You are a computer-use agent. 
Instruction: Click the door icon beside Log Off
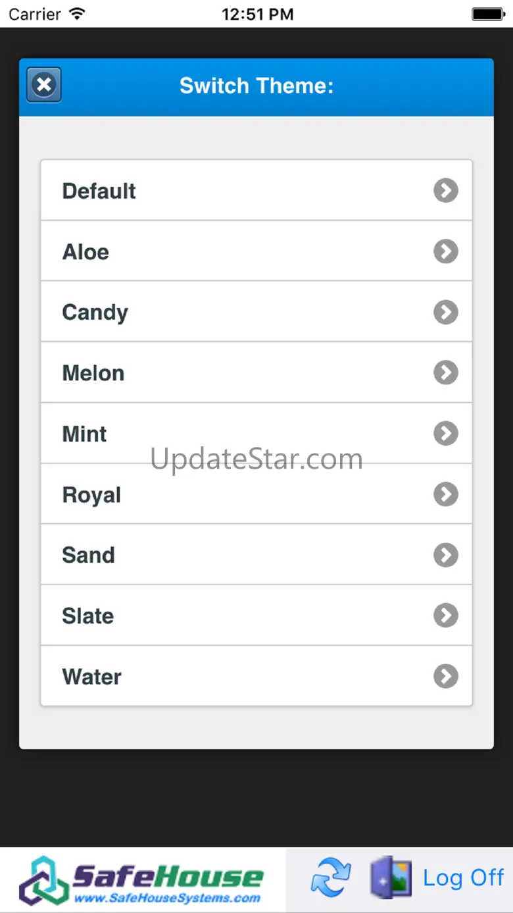[x=390, y=877]
